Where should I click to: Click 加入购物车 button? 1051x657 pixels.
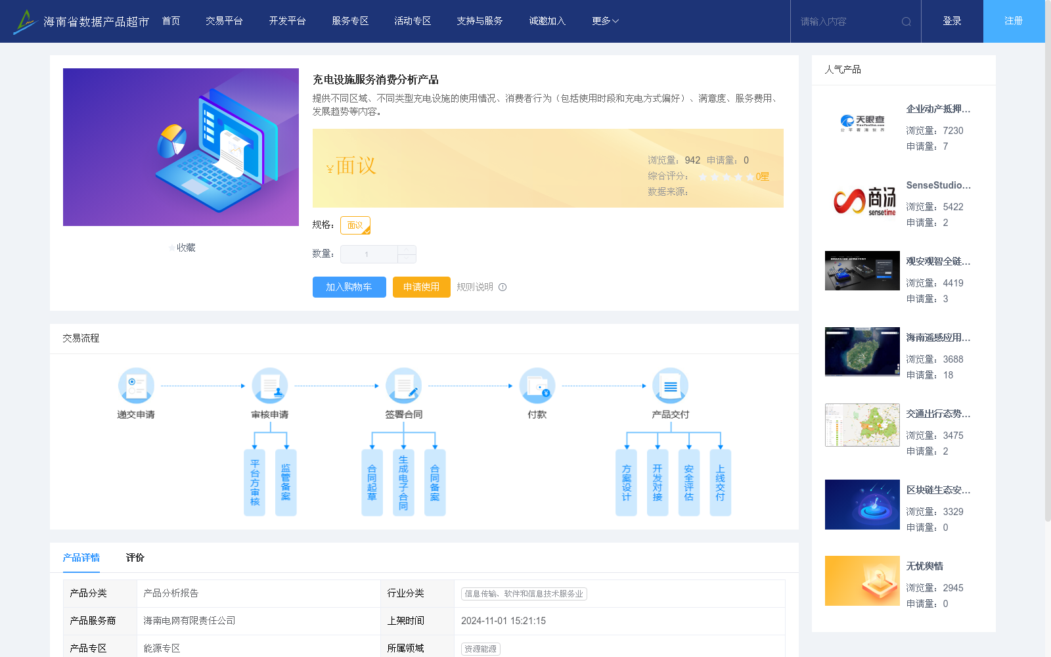pos(349,287)
